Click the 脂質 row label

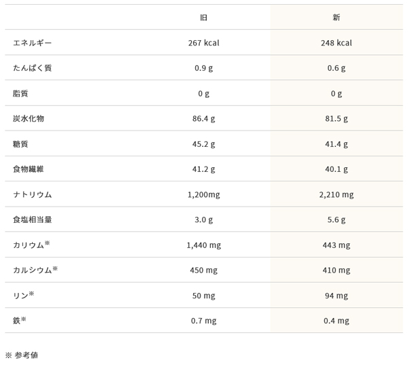pos(20,93)
